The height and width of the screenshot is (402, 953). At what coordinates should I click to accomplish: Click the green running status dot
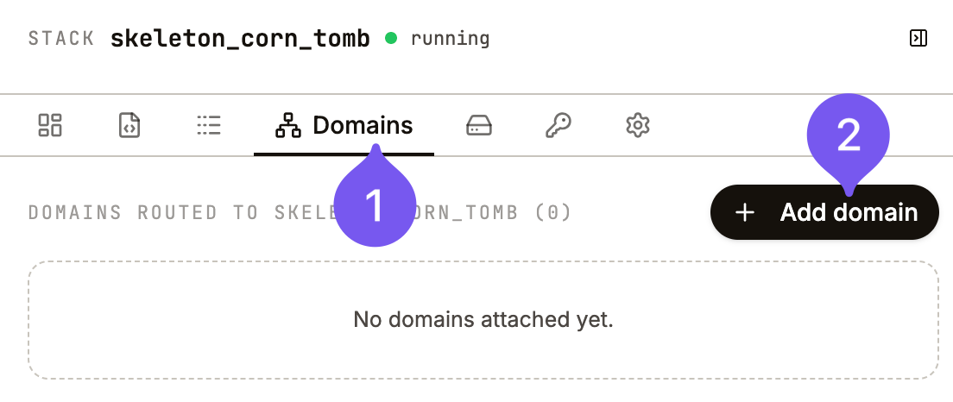[x=391, y=38]
